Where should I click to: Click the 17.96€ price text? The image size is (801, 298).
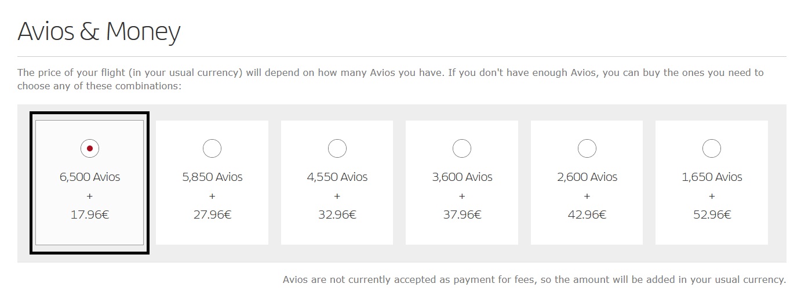[90, 215]
